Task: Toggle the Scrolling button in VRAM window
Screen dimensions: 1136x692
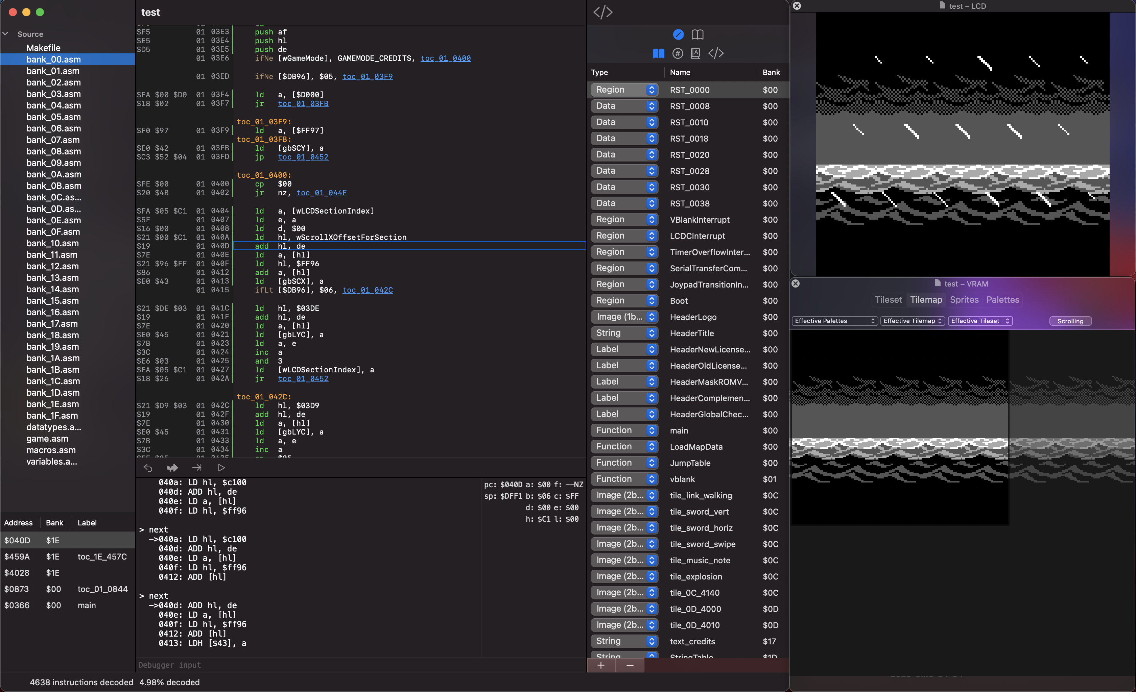Action: click(1070, 321)
